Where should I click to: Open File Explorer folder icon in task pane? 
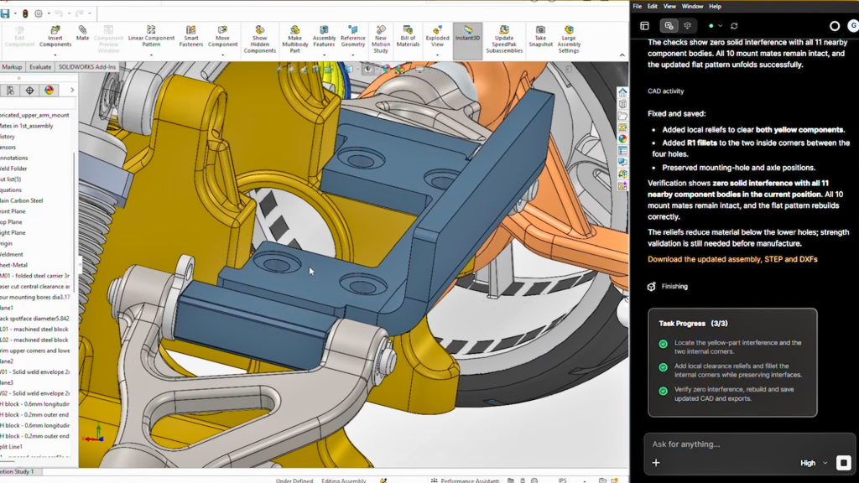pos(622,116)
